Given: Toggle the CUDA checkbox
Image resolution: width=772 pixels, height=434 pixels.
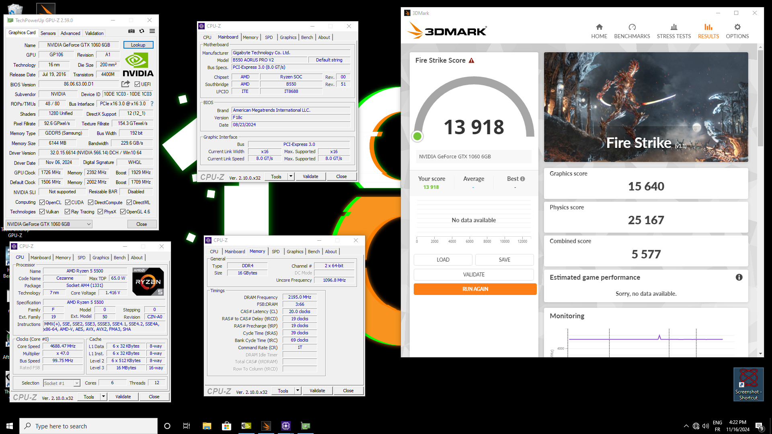Looking at the screenshot, I should 68,203.
